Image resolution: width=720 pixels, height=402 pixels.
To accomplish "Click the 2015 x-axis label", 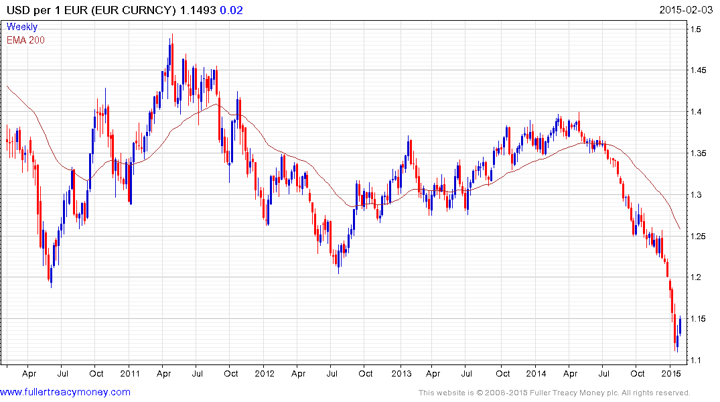I will pos(671,373).
